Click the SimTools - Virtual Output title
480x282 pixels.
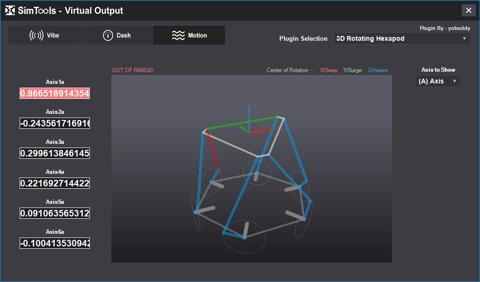point(70,11)
